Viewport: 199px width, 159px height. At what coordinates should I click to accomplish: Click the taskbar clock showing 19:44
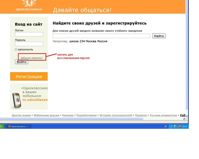[x=184, y=127]
